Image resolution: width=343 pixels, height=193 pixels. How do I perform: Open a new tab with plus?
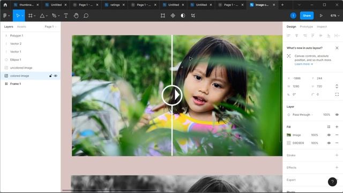282,5
